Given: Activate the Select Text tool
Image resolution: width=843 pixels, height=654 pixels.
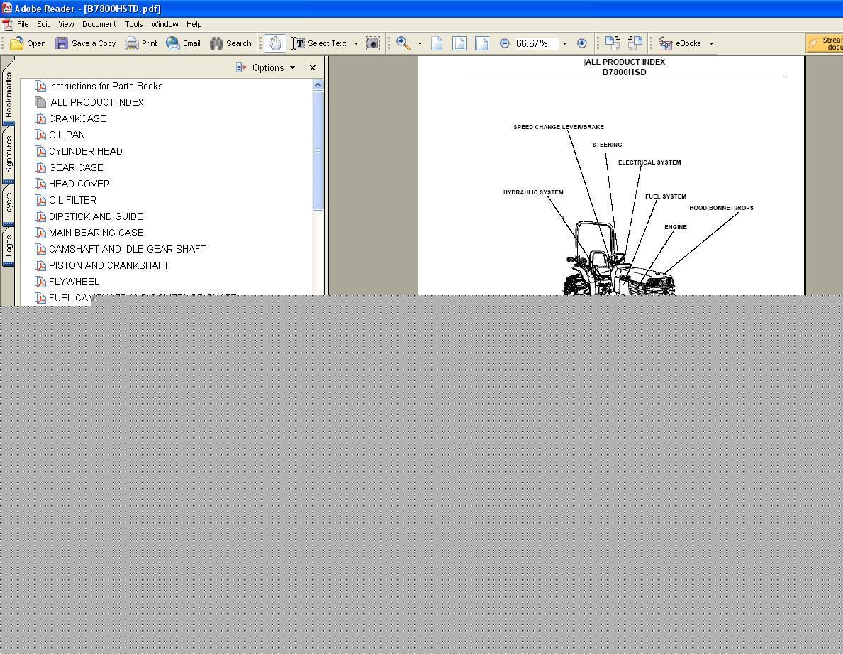Looking at the screenshot, I should pos(319,43).
